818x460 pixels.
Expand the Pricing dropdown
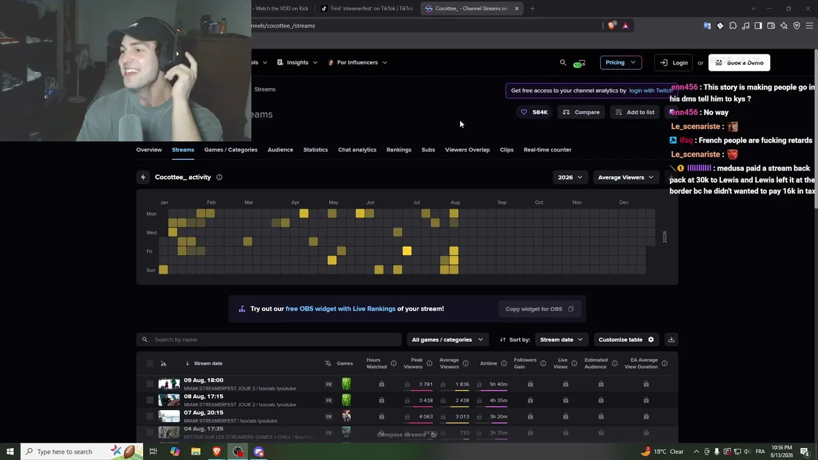pos(621,63)
